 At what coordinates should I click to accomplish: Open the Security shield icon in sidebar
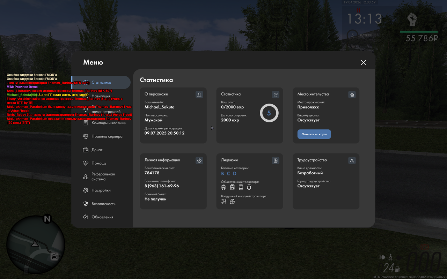86,204
